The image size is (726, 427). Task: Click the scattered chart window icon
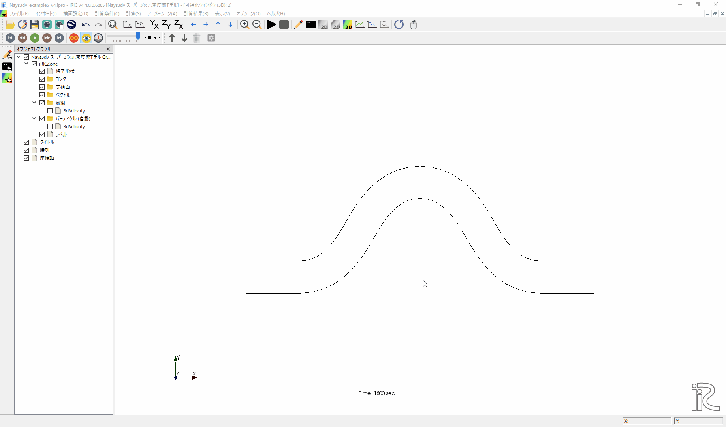click(x=372, y=24)
